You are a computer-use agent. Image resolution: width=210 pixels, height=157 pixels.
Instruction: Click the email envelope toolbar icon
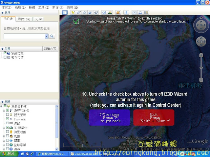point(135,12)
